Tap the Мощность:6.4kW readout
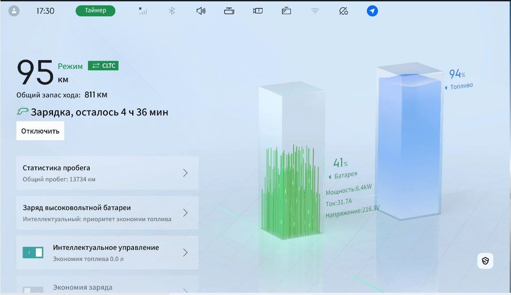Image resolution: width=511 pixels, height=295 pixels. (x=349, y=190)
